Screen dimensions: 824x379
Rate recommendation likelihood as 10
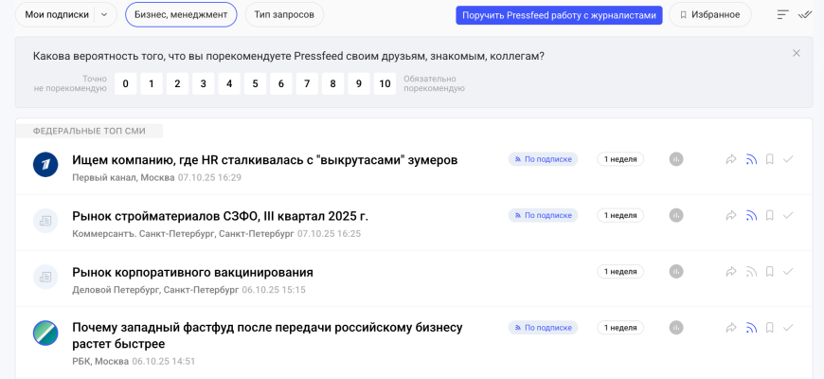pos(385,83)
